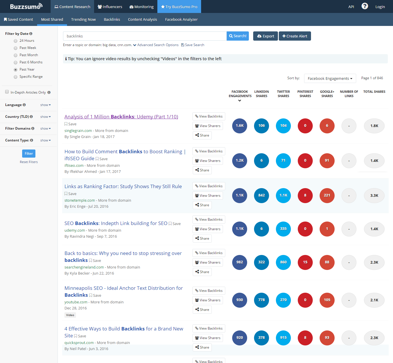Click the help question mark icon
The image size is (393, 363).
(365, 6)
